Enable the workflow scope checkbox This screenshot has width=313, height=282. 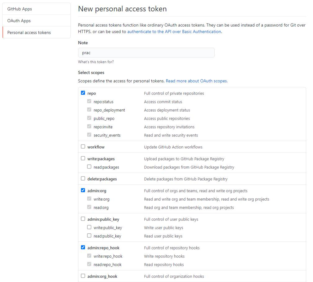point(83,146)
